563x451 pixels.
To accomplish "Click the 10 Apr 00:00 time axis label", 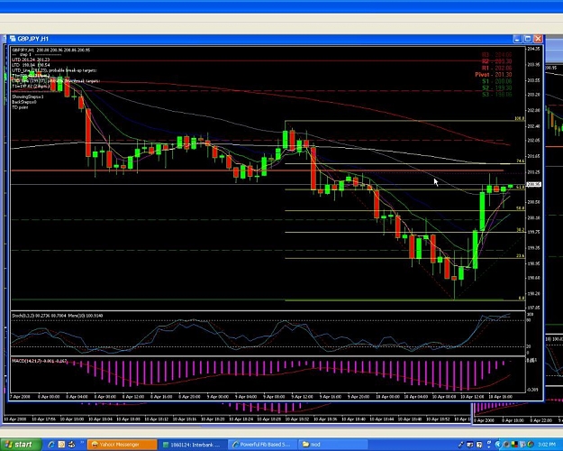I will click(387, 396).
